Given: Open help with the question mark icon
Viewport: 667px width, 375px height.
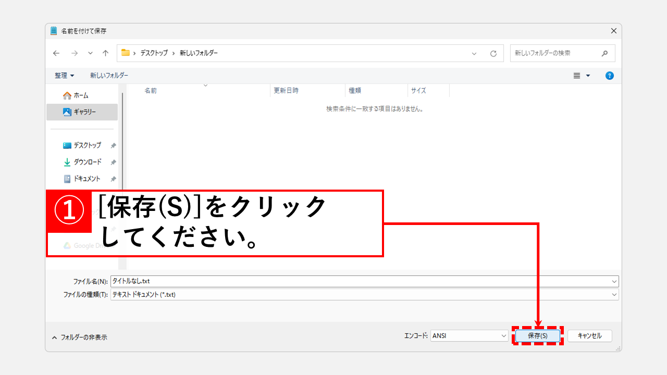Looking at the screenshot, I should click(x=609, y=75).
